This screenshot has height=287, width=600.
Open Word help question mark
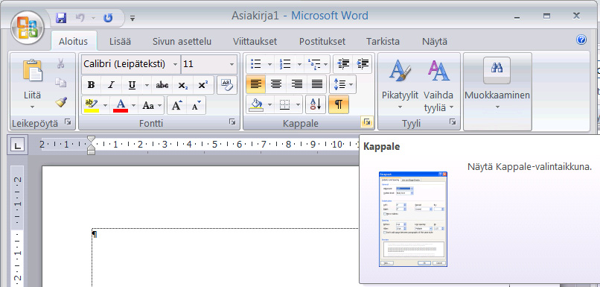(581, 40)
